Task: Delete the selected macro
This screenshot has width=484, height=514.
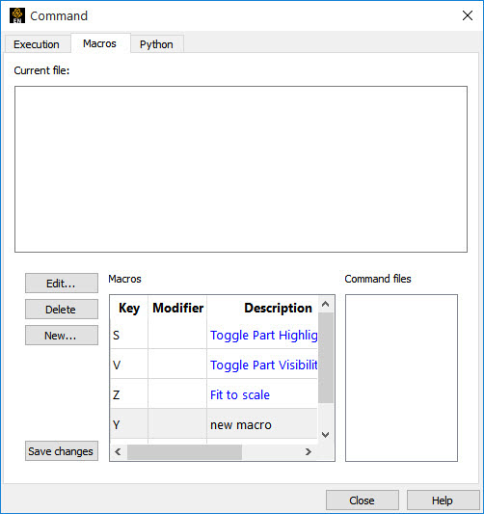Action: (62, 310)
